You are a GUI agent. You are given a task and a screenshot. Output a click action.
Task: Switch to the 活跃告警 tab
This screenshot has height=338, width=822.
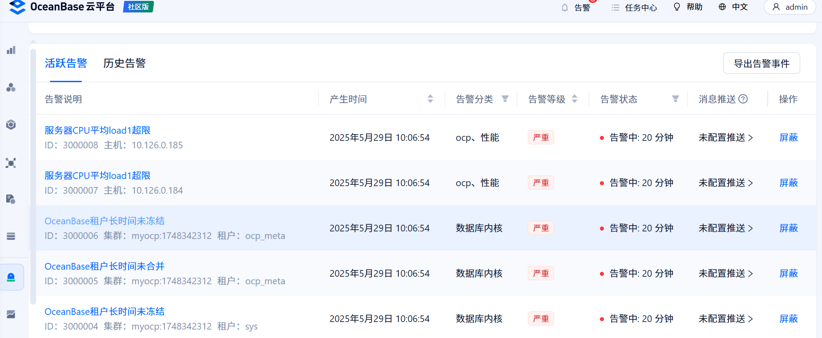(x=66, y=64)
